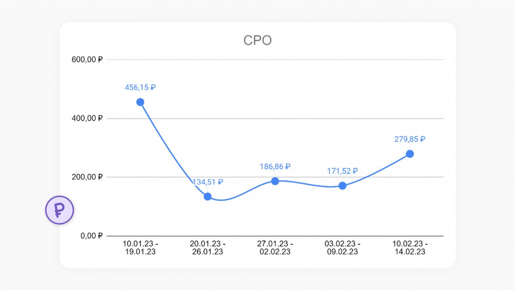Click the 171,52 ₽ data point marker
Screen dimensions: 515x290
point(342,186)
